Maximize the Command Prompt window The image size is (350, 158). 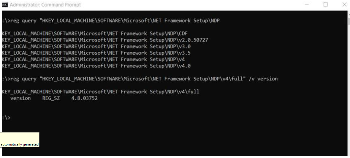tap(325, 4)
